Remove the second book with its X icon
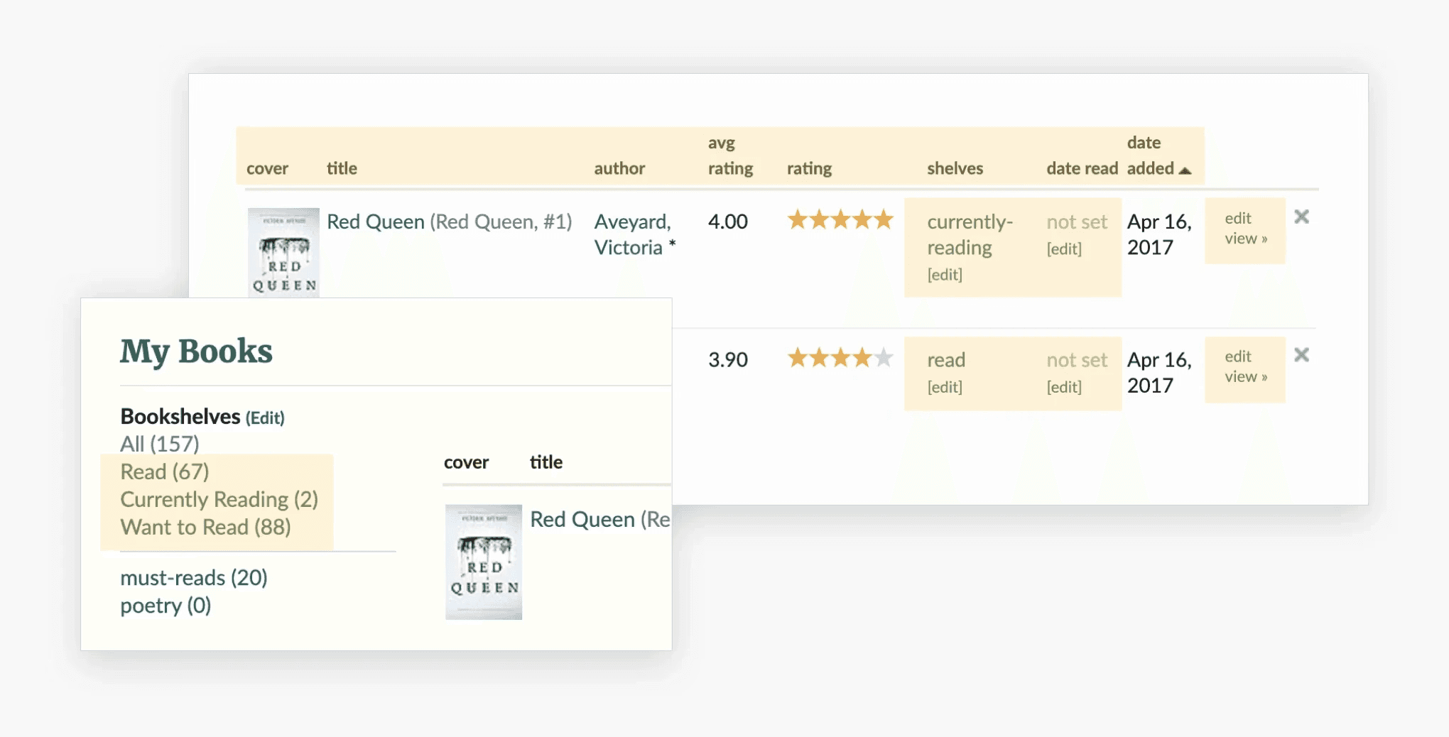The height and width of the screenshot is (737, 1449). click(x=1301, y=354)
